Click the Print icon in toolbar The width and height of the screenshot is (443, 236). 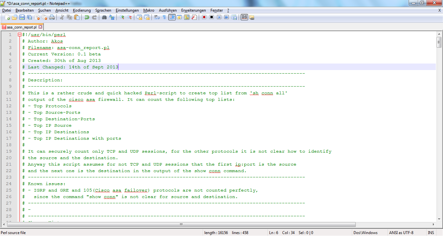point(52,17)
